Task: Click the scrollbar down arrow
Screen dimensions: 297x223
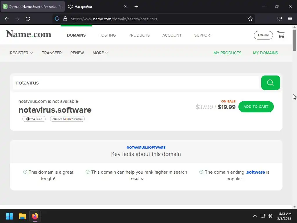Action: click(x=294, y=207)
